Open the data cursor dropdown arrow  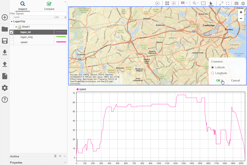point(187,3)
